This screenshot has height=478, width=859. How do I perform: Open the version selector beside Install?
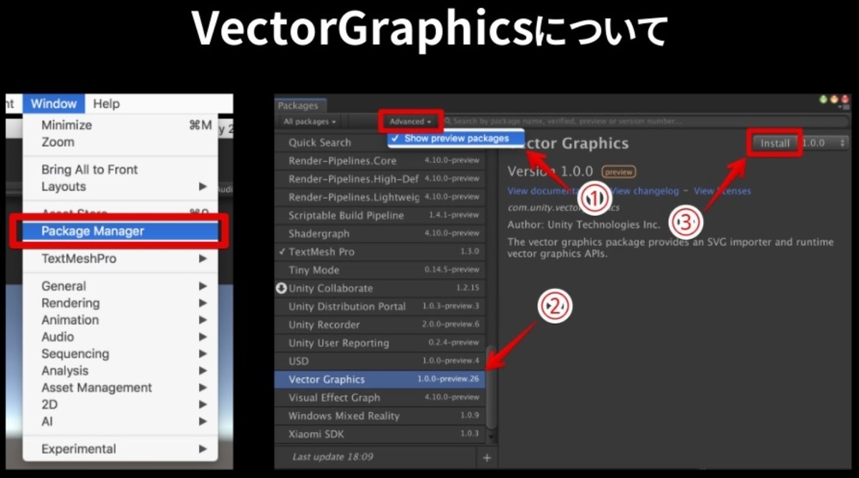tap(843, 143)
